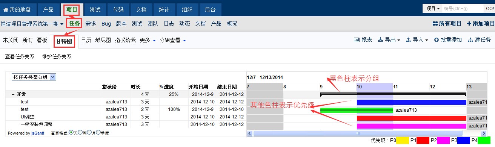Open the 日志 submenu item

pos(169,24)
